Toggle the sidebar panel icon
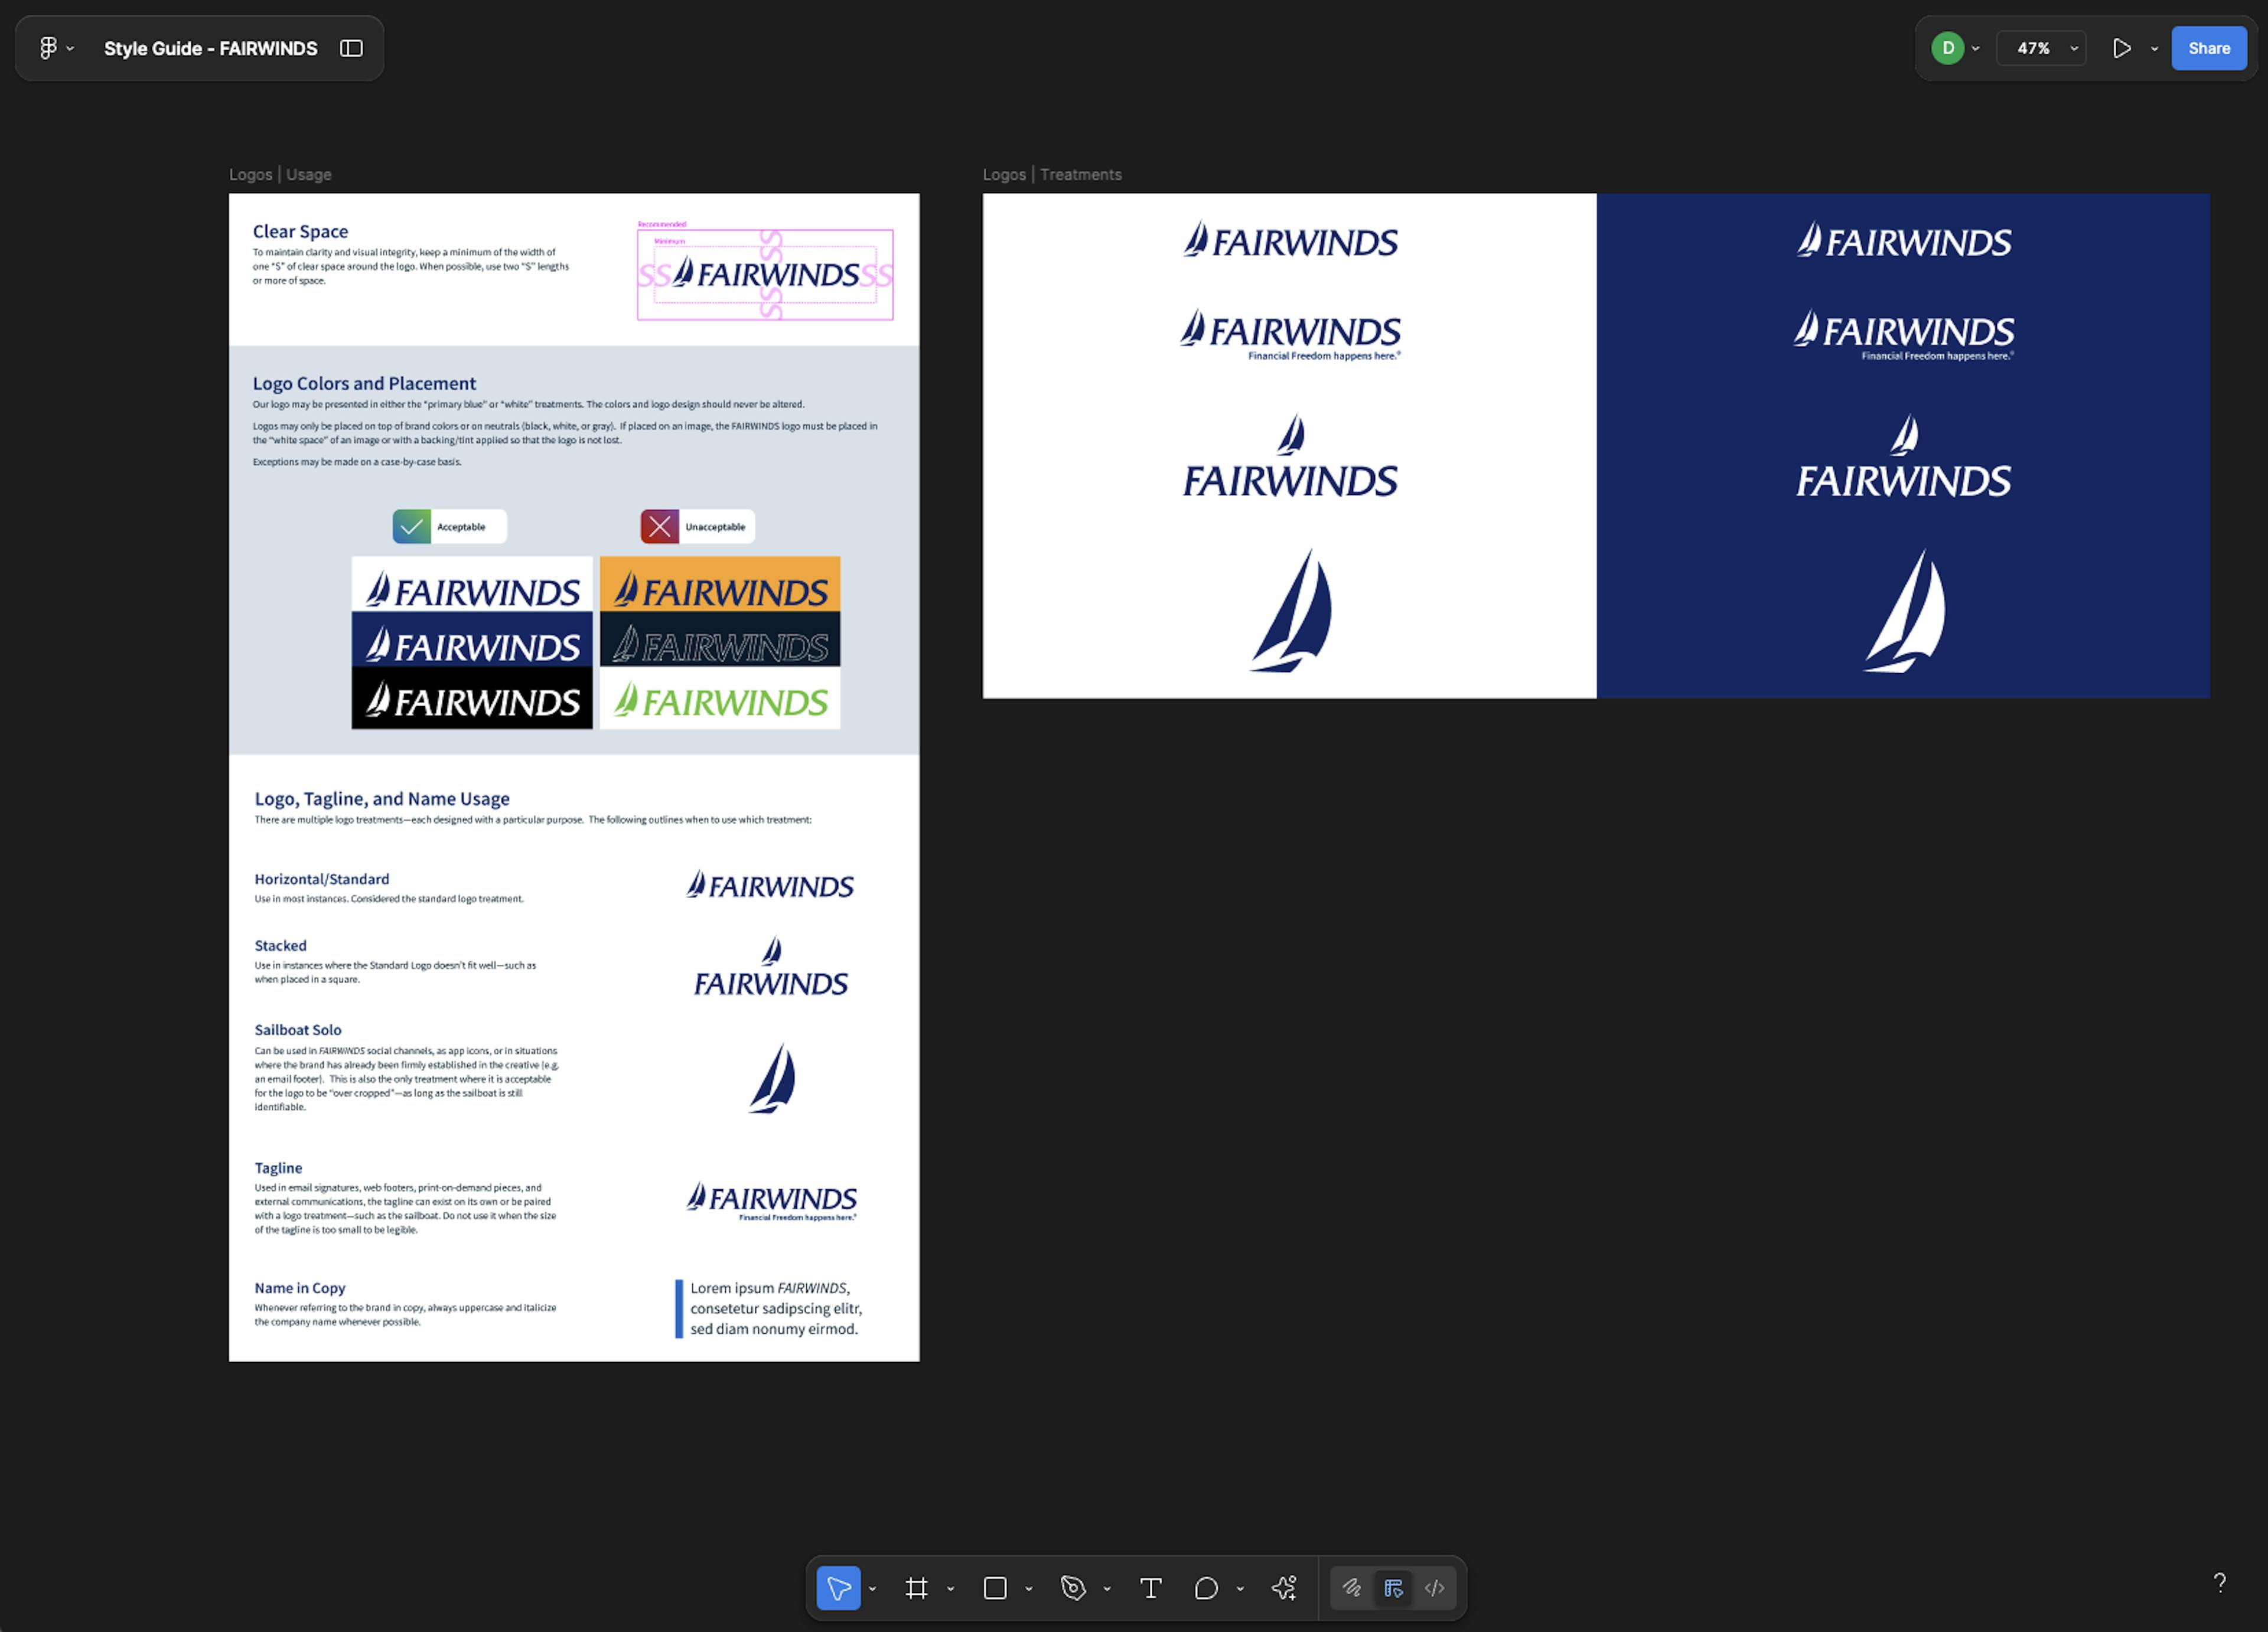 (351, 48)
